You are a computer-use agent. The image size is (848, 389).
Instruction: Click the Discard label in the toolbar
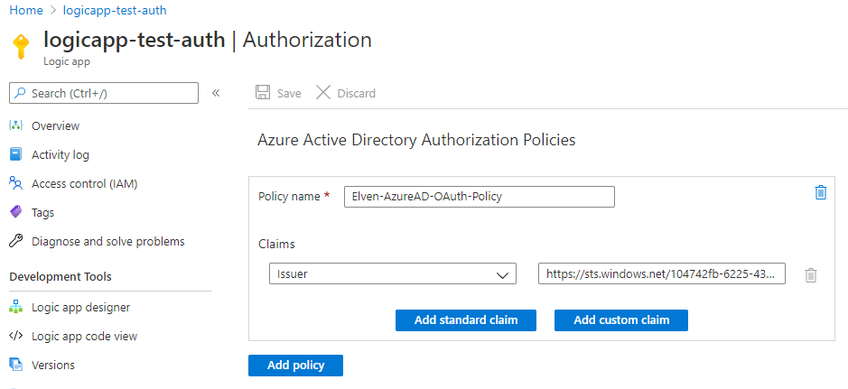[357, 94]
